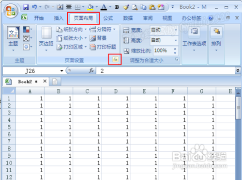
Task: Click the 打印标题 print titles button
Action: point(103,47)
